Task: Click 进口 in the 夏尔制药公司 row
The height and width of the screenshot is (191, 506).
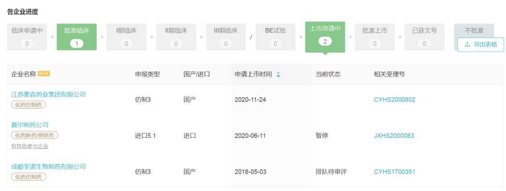Action: (x=189, y=136)
